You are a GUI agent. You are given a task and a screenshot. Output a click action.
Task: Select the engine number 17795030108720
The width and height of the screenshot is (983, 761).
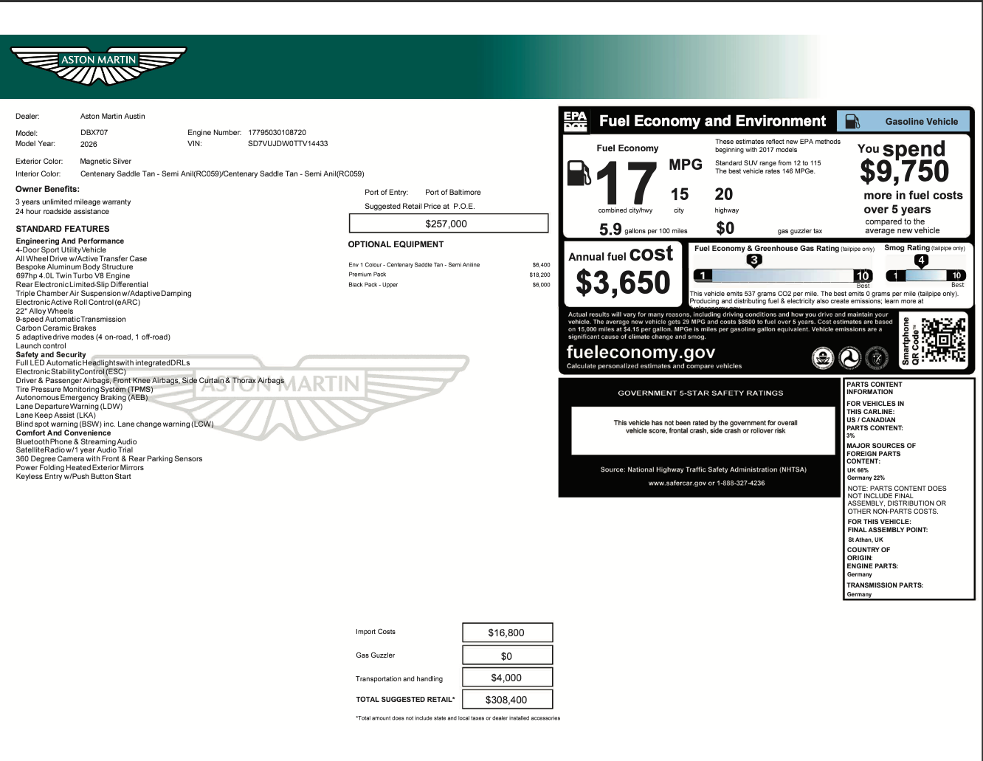[x=277, y=133]
